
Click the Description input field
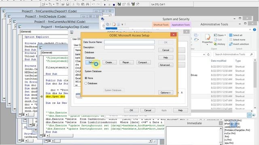(x=129, y=48)
